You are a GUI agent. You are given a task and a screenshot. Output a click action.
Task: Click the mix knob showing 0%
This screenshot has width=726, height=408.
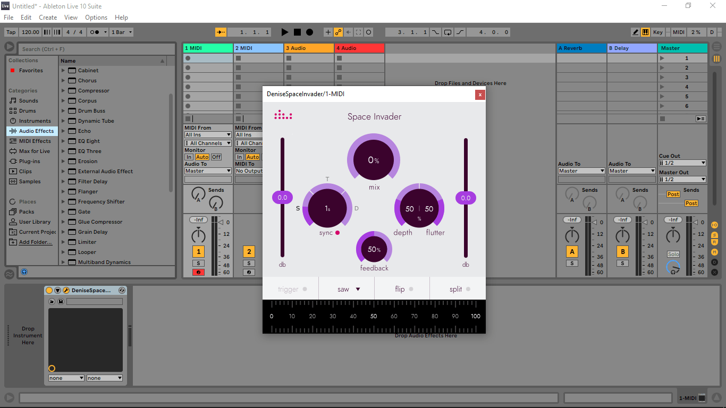(x=374, y=160)
